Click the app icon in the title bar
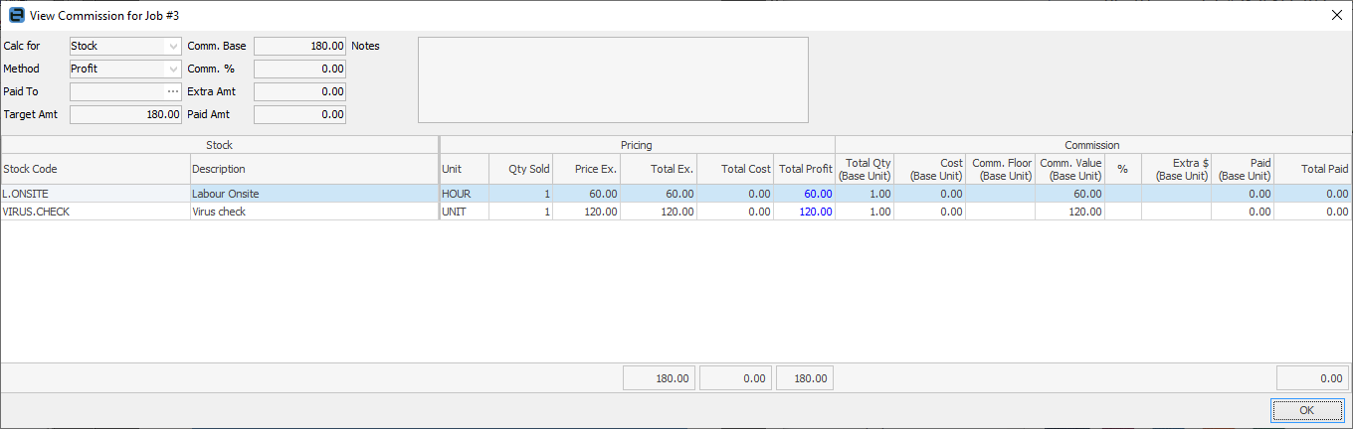Screen dimensions: 1353x429 pyautogui.click(x=16, y=16)
